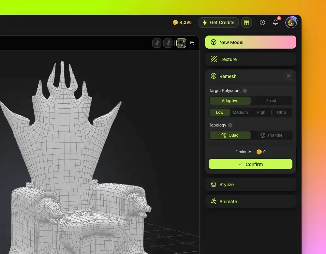
Task: Select Ultra polycount option
Action: 281,112
